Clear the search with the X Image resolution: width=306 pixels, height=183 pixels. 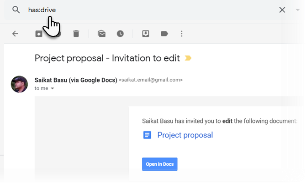point(282,10)
